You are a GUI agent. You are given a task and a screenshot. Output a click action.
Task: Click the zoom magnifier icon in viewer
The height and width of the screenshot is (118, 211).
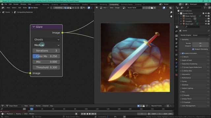point(171,12)
